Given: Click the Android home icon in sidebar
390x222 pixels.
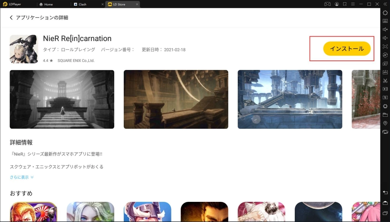Looking at the screenshot, I should (385, 203).
